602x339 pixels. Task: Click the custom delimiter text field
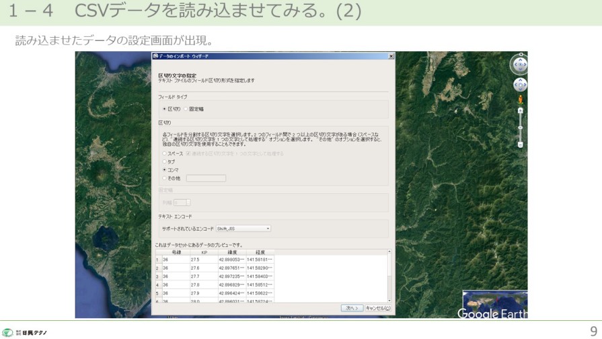(x=206, y=178)
